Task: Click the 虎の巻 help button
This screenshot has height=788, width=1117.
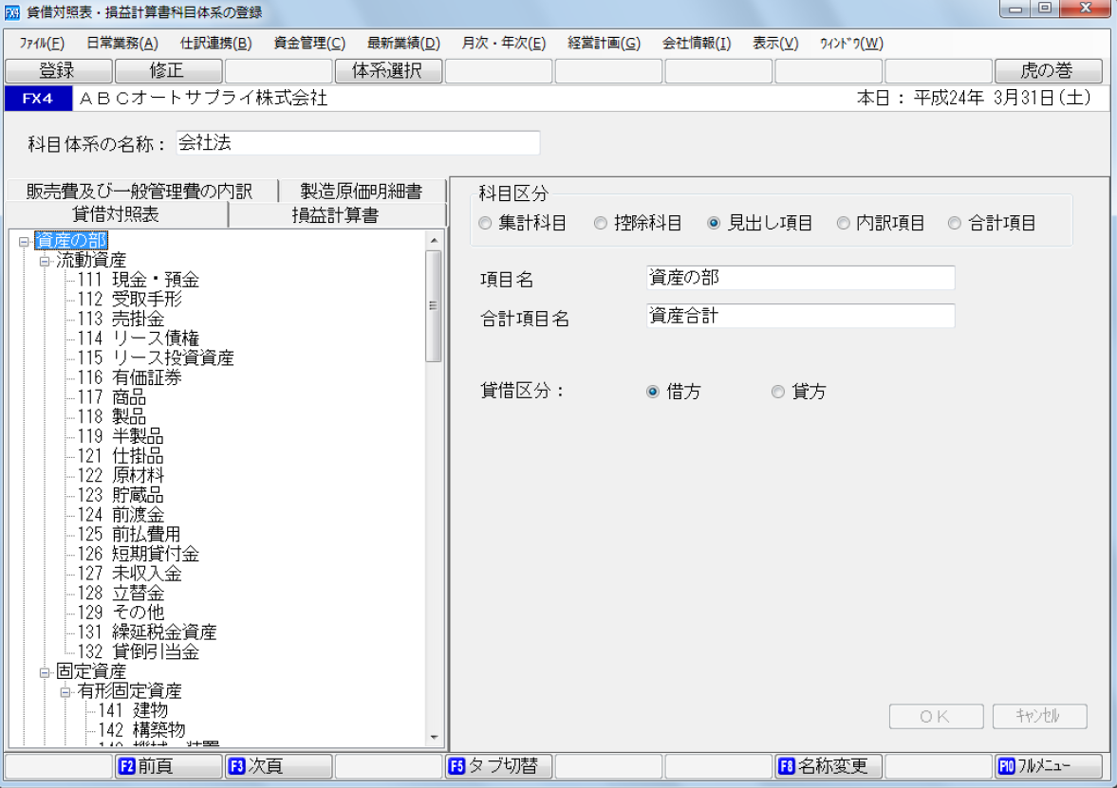Action: pos(1048,71)
